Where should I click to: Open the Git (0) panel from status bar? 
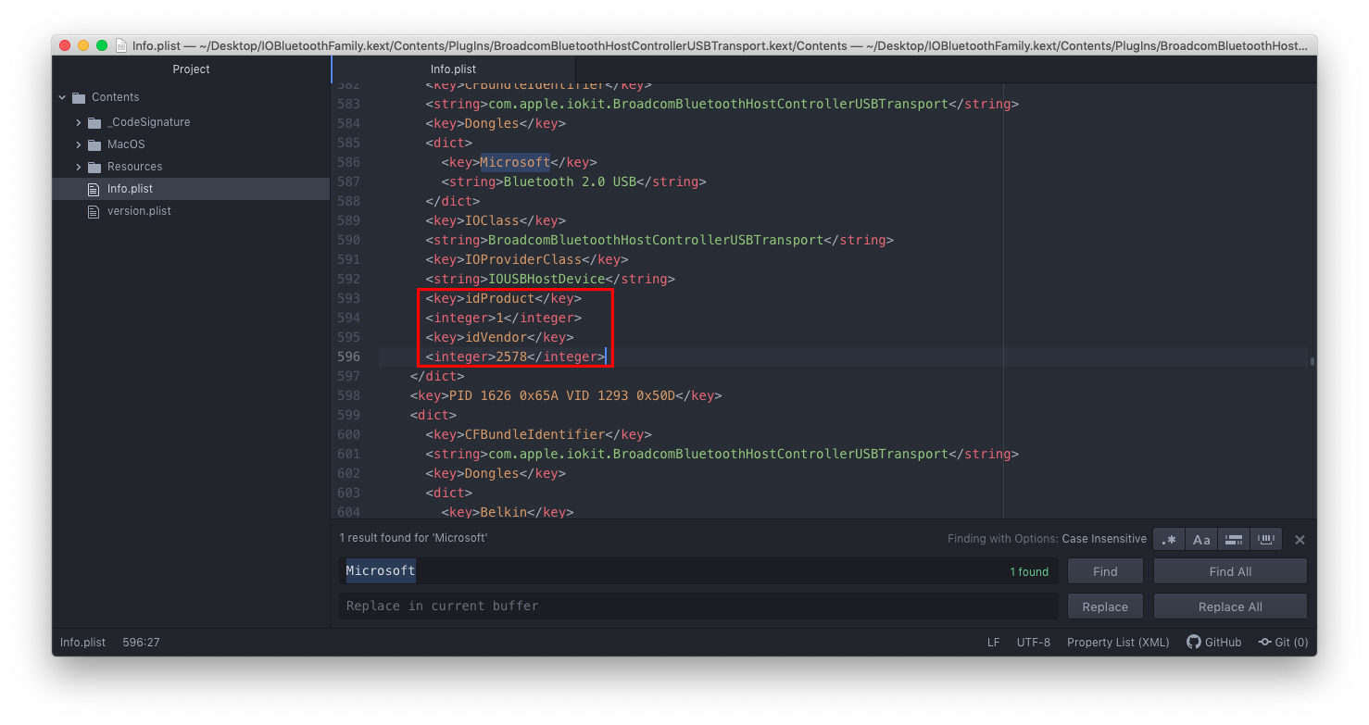(1283, 642)
